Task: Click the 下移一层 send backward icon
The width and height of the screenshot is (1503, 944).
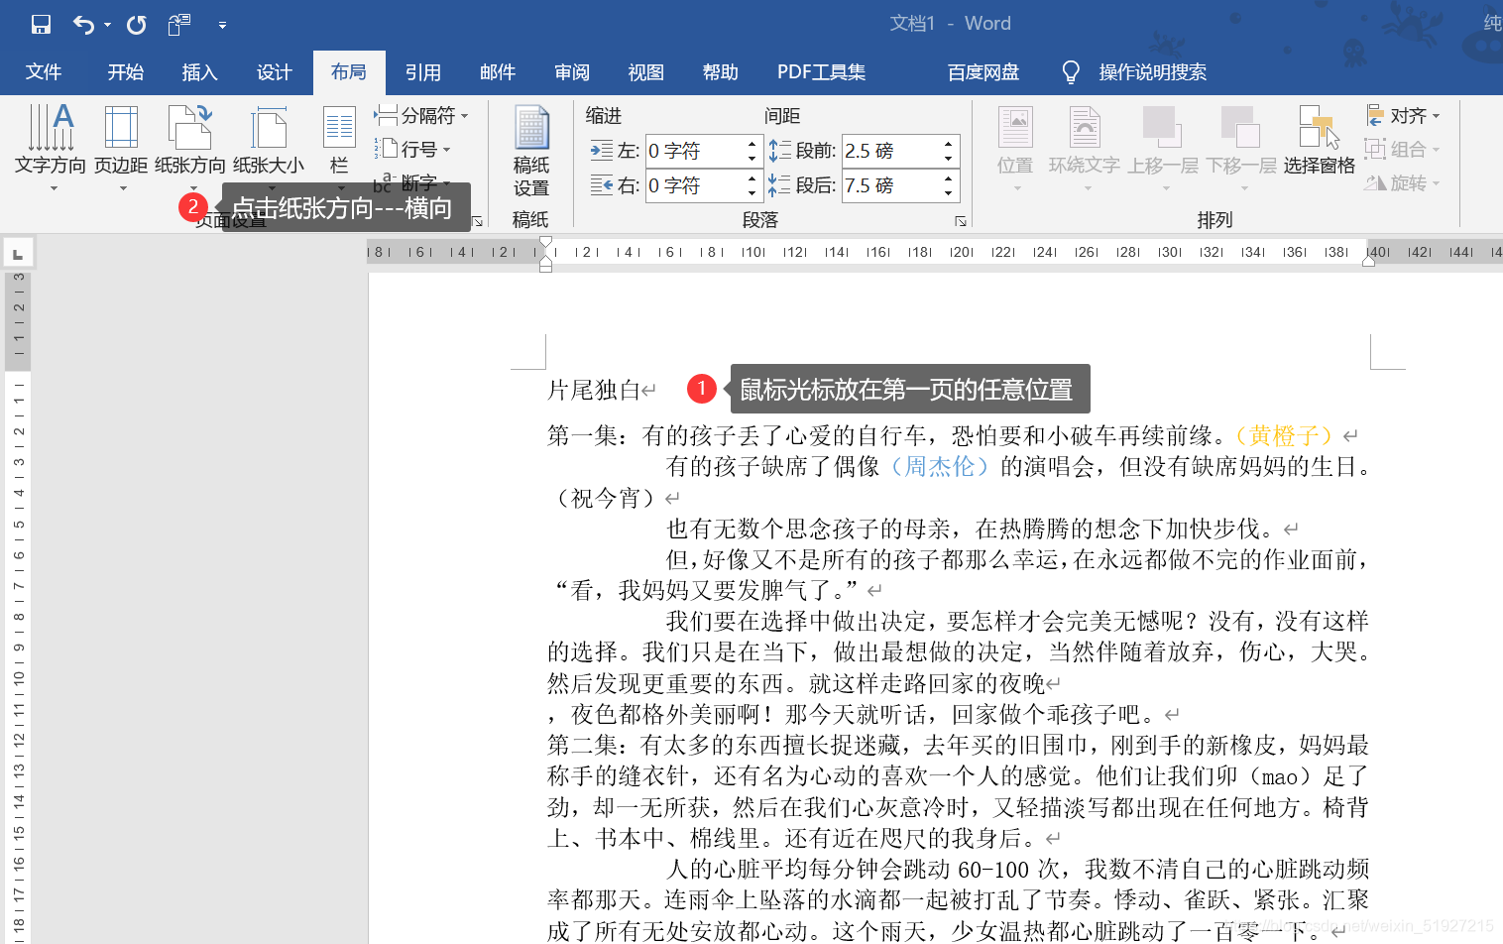Action: click(1240, 128)
